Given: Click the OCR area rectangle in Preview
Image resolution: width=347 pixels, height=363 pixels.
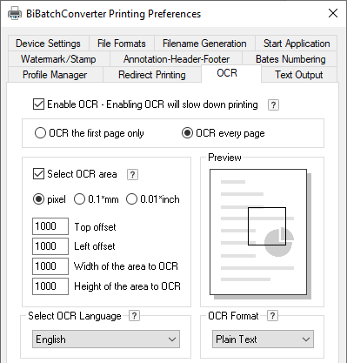Looking at the screenshot, I should click(267, 226).
